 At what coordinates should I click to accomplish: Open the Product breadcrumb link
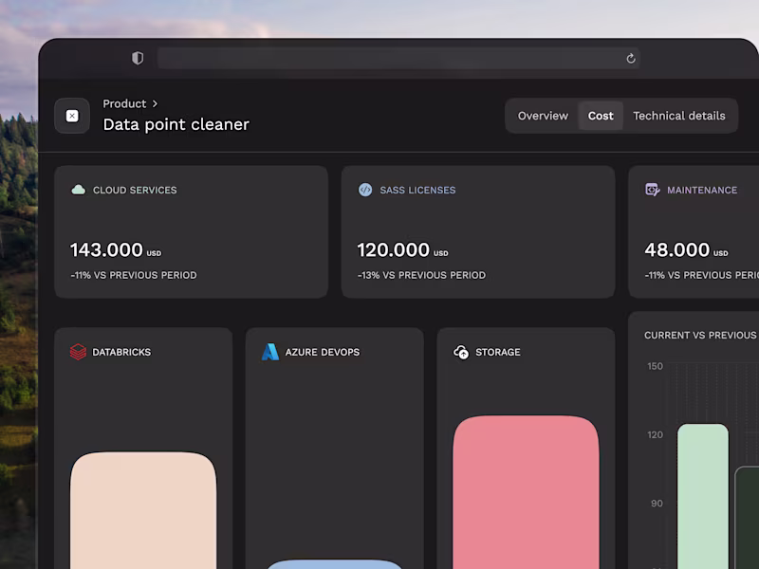(x=124, y=103)
